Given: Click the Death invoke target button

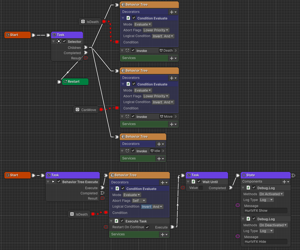Looking at the screenshot, I should coord(166,51).
